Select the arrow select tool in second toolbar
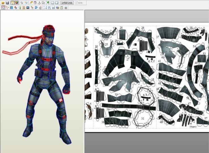The image size is (209, 153). click(3, 8)
